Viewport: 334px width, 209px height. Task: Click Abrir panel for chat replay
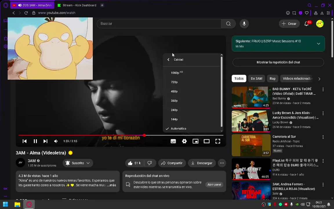pyautogui.click(x=214, y=185)
